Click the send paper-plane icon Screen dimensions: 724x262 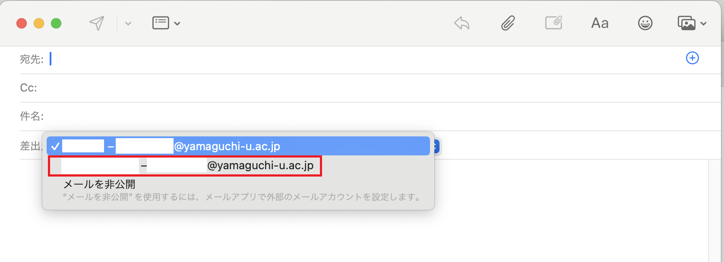coord(97,23)
